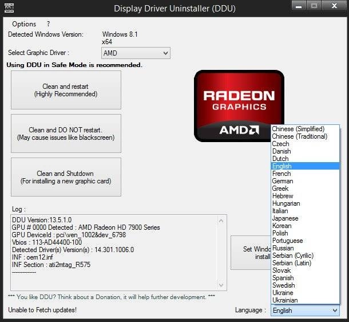The image size is (349, 322).
Task: Minimize the DDU window
Action: (x=299, y=6)
